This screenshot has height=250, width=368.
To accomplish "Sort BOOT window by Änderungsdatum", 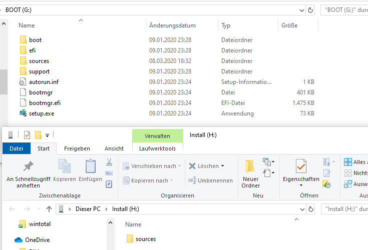I will click(x=173, y=25).
